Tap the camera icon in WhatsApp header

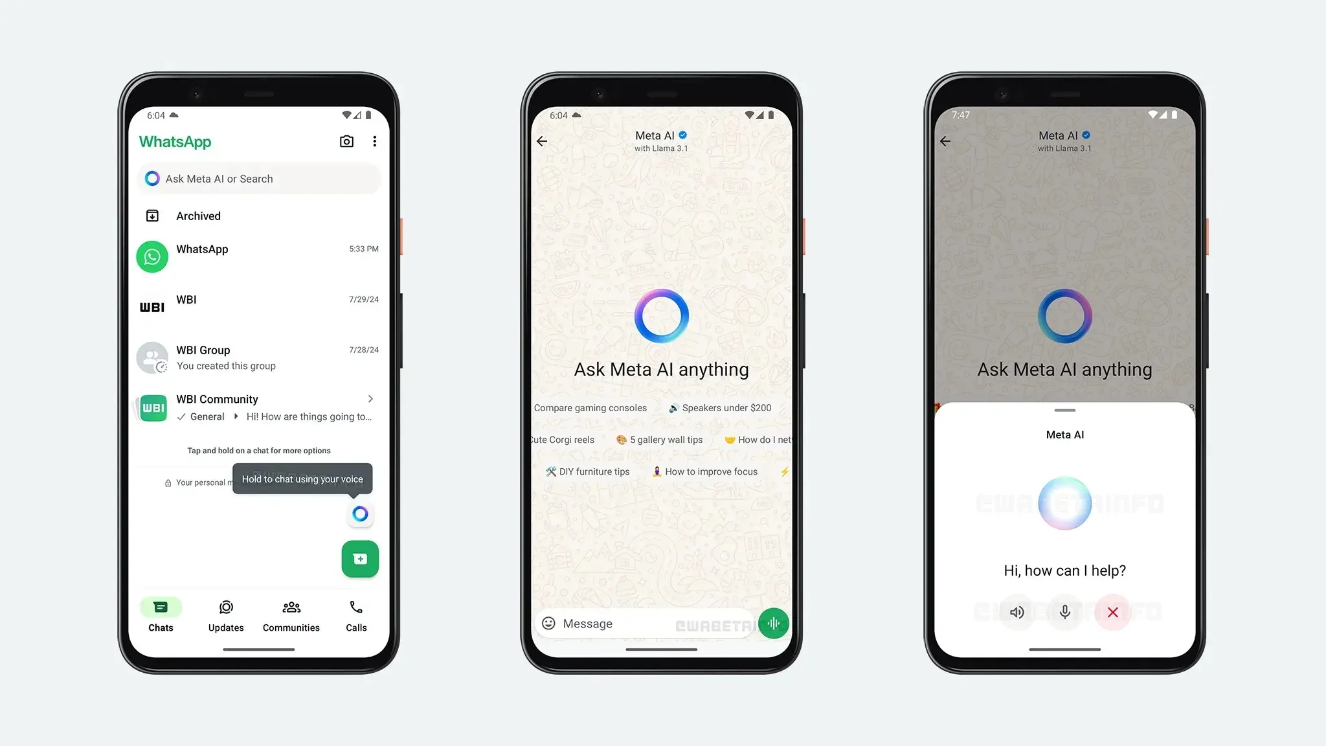(x=346, y=141)
